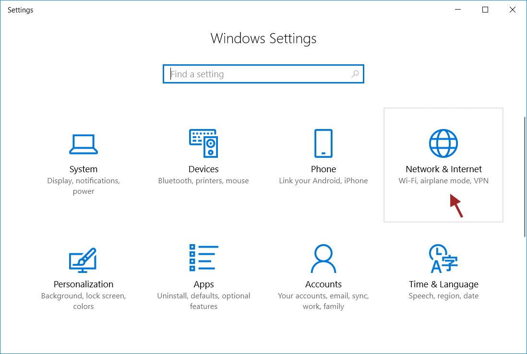Open the Devices keyboard and speaker icon

204,143
